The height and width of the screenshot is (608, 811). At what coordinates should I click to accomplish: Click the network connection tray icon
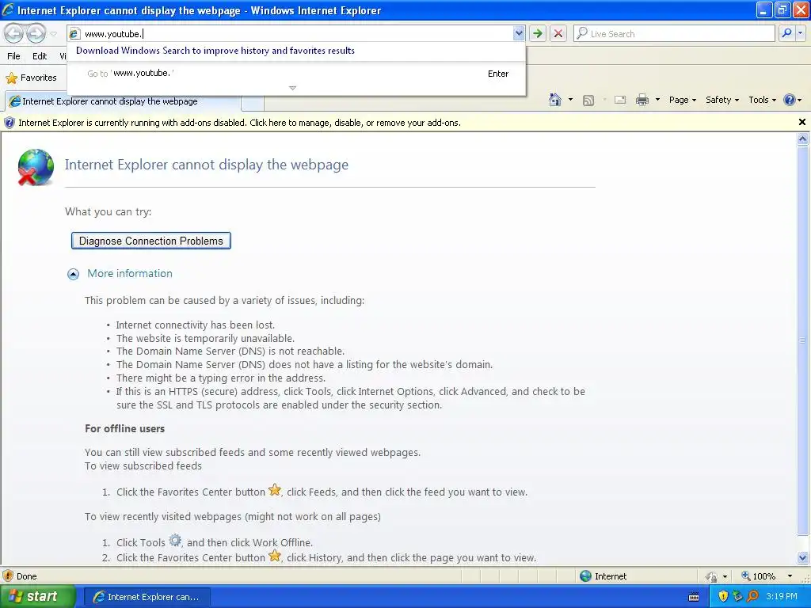click(738, 597)
